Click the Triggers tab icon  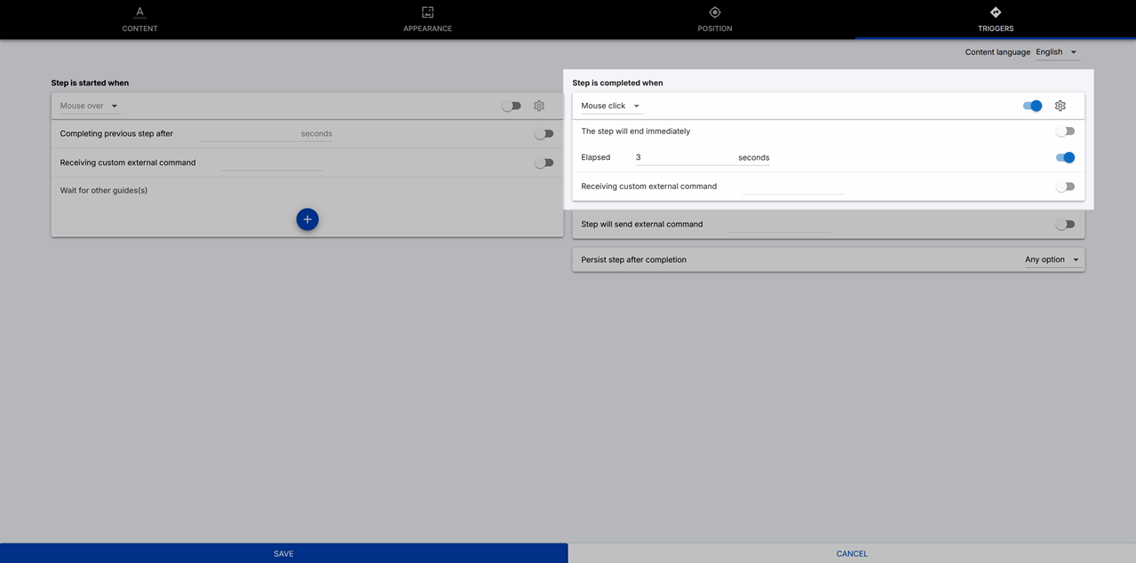pos(996,12)
